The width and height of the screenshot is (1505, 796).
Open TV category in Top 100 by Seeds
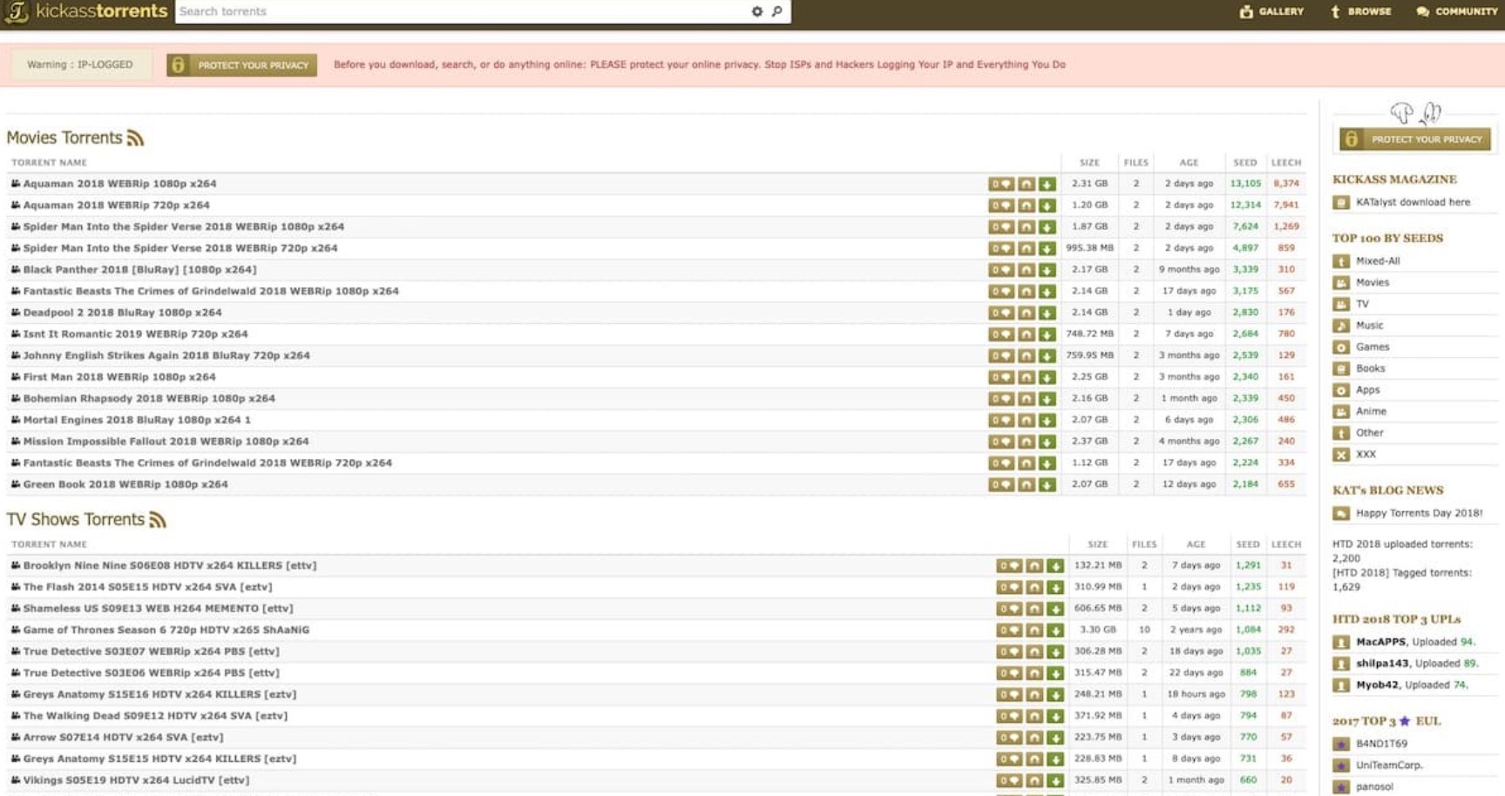[1362, 304]
